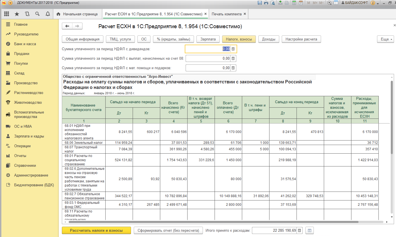Click the get link icon with green arrow

[x=280, y=3]
